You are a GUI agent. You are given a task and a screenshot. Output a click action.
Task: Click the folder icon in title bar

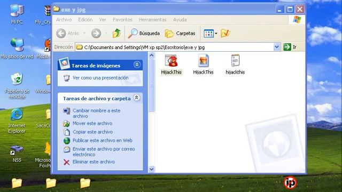(57, 9)
